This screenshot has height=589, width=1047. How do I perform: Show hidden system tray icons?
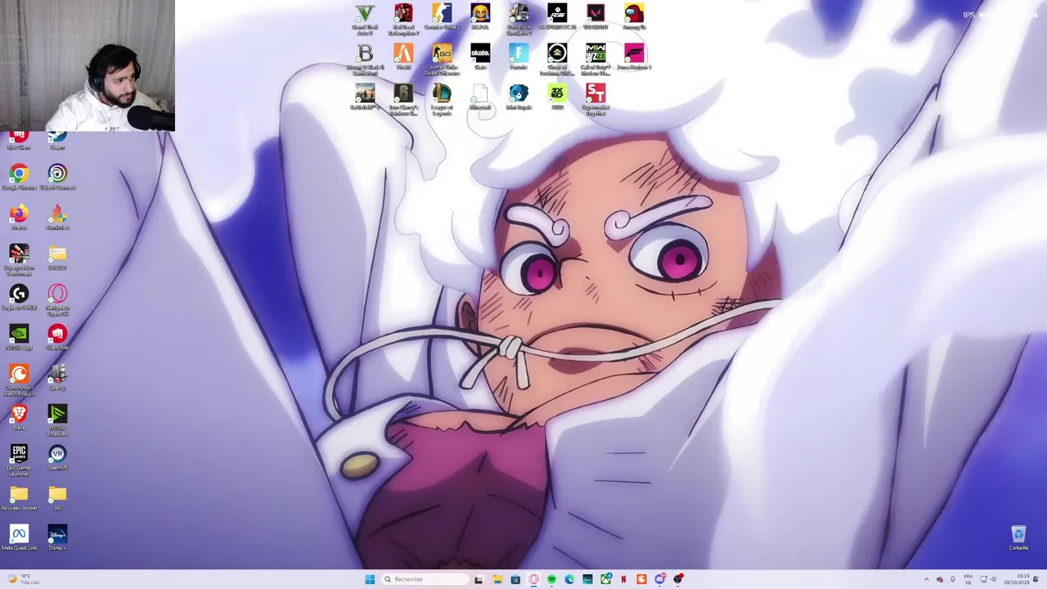pos(926,579)
